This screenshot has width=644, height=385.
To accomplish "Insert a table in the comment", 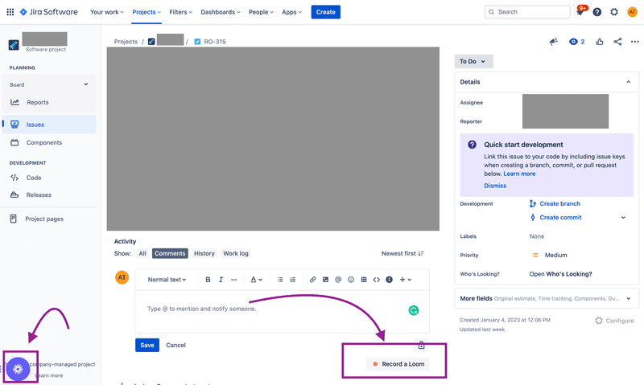I will (364, 280).
